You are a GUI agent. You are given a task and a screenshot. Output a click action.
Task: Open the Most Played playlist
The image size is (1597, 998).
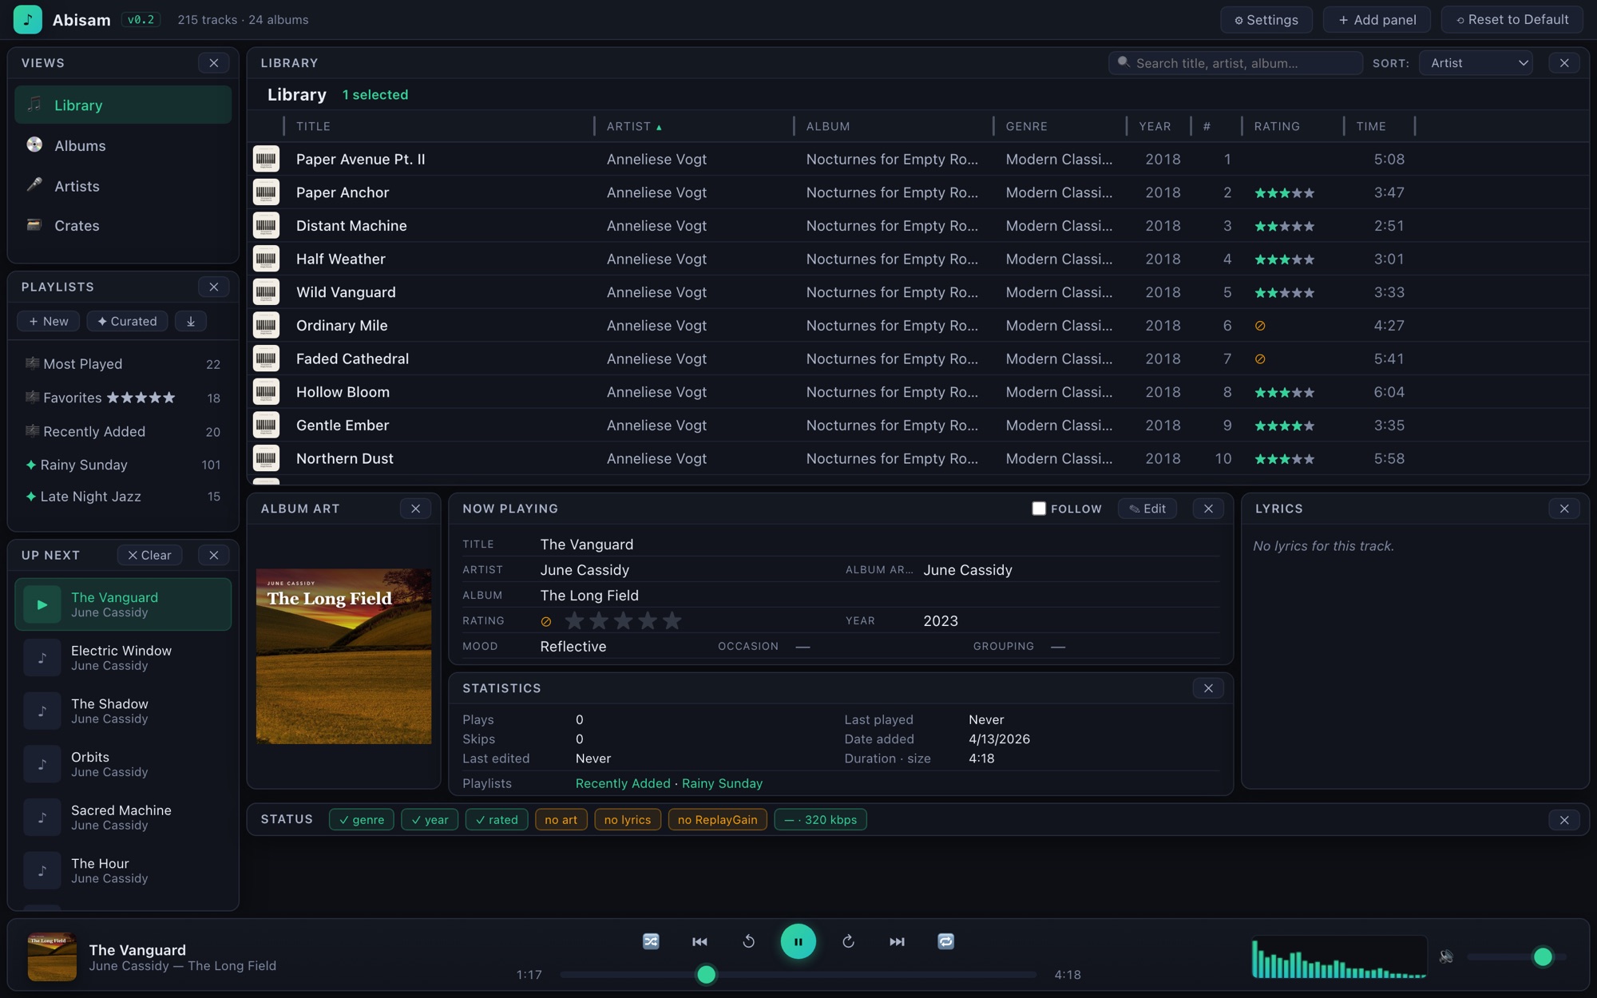pyautogui.click(x=123, y=364)
